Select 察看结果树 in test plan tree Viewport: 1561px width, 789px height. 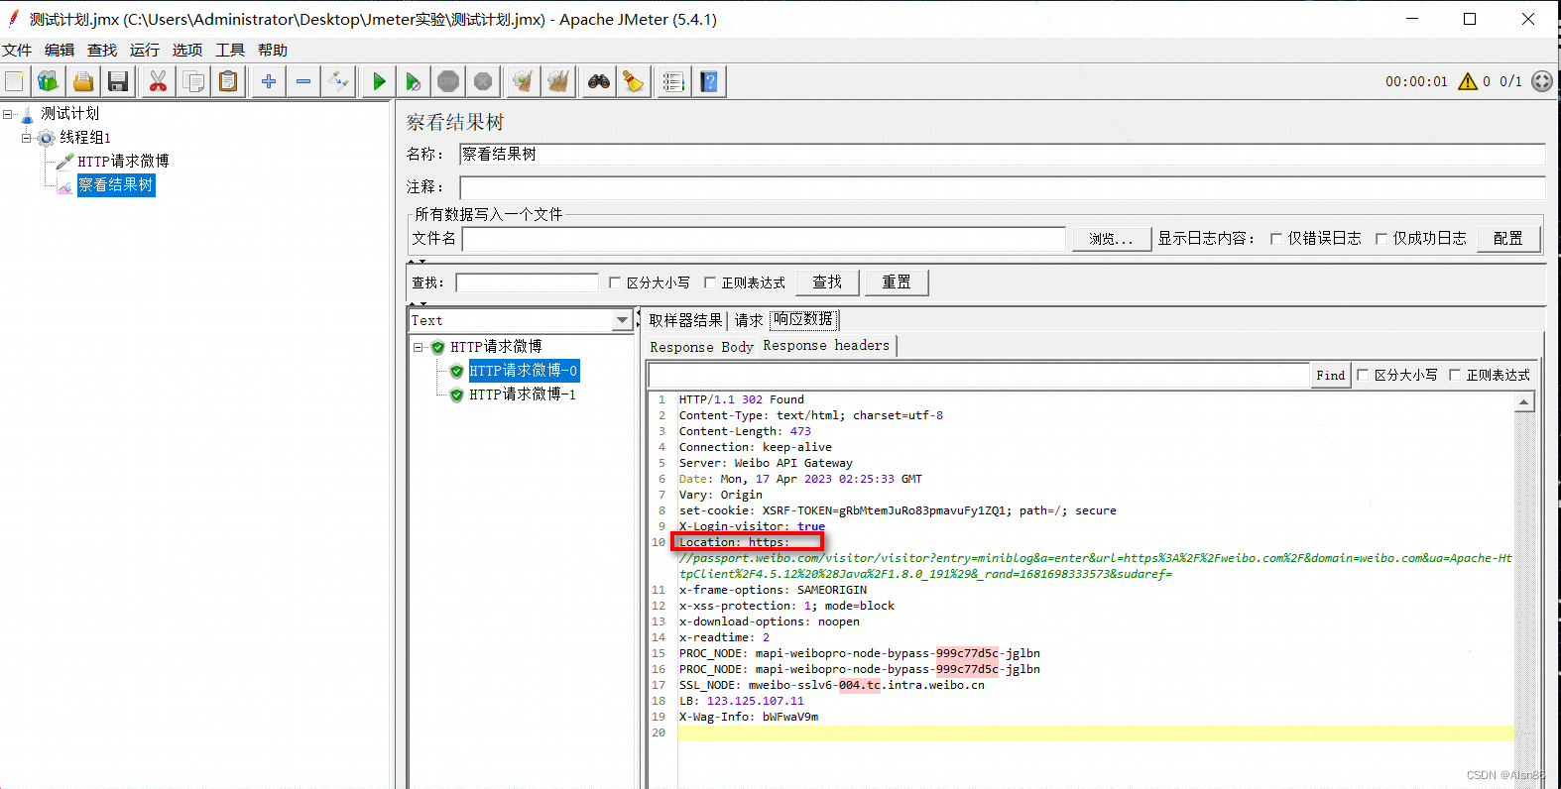116,185
